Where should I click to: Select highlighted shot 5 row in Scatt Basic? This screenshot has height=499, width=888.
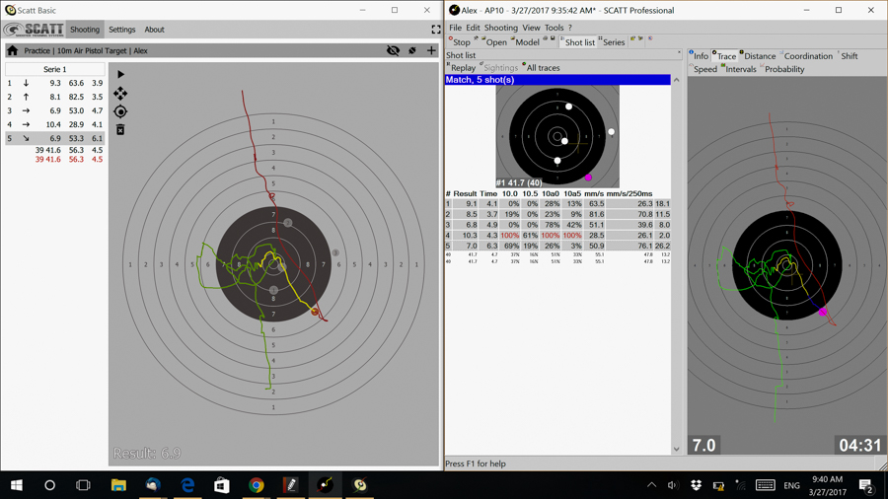click(55, 138)
